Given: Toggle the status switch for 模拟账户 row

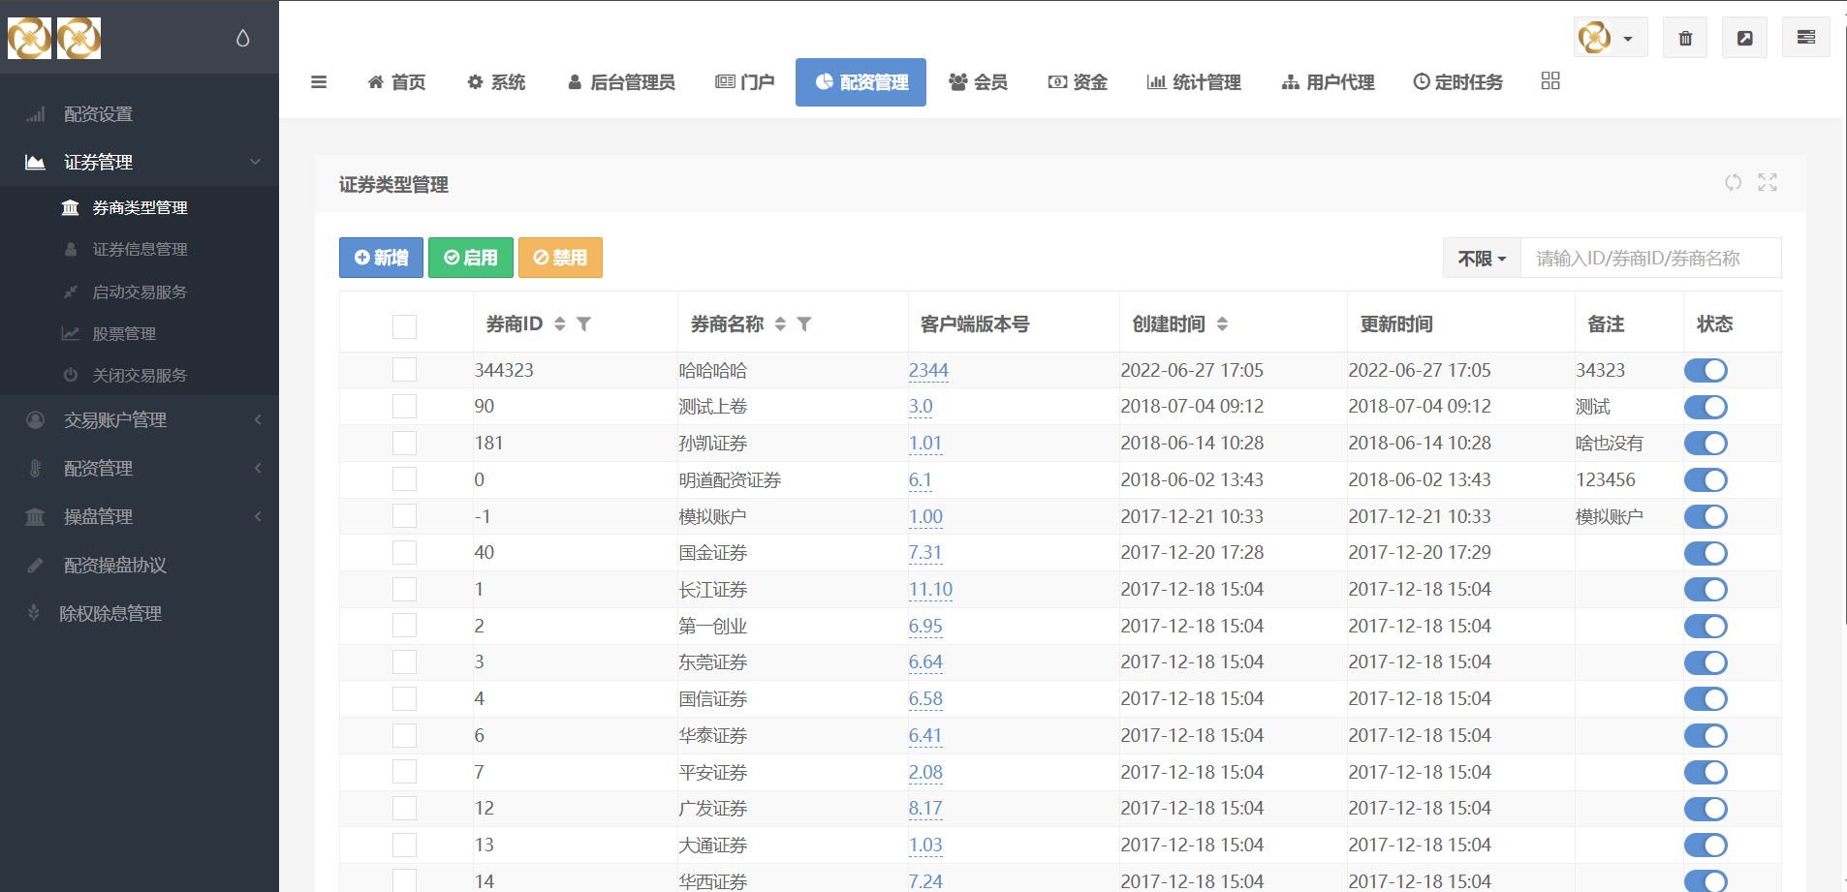Looking at the screenshot, I should [x=1706, y=516].
